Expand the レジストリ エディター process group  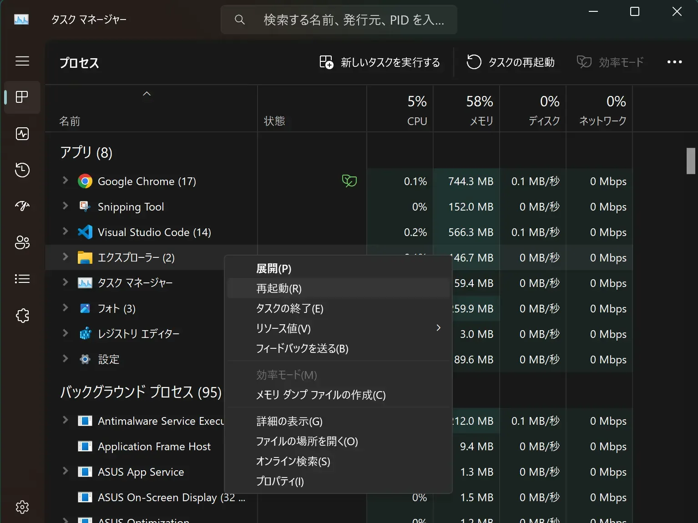click(x=65, y=333)
